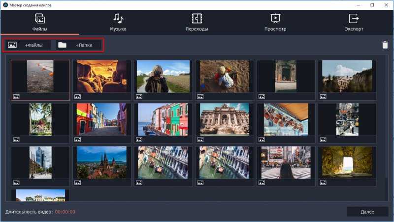This screenshot has height=222, width=394.
Task: Click image icon under market stall photo
Action: click(x=262, y=140)
